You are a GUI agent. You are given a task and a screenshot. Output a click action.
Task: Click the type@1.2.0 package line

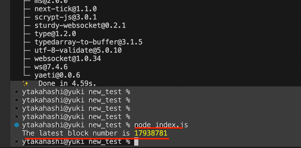(55, 34)
